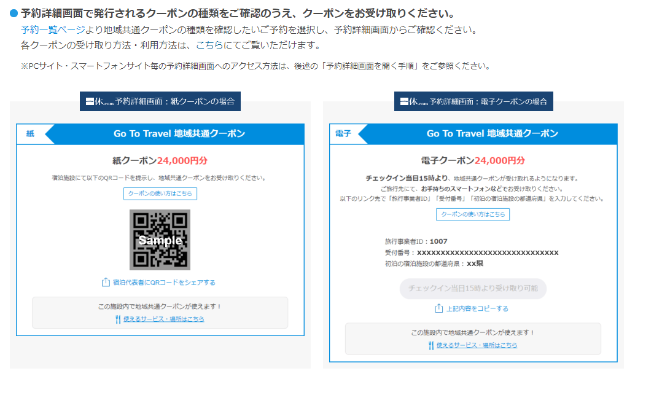The height and width of the screenshot is (395, 662).
Task: Open the 予約一覧ページ link
Action: click(x=53, y=30)
